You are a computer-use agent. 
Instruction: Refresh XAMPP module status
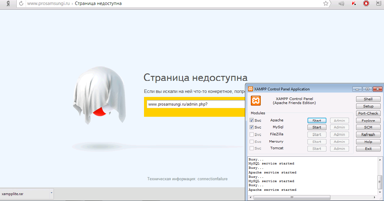click(368, 134)
